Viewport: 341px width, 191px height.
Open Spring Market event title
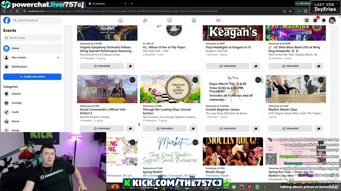tap(152, 172)
